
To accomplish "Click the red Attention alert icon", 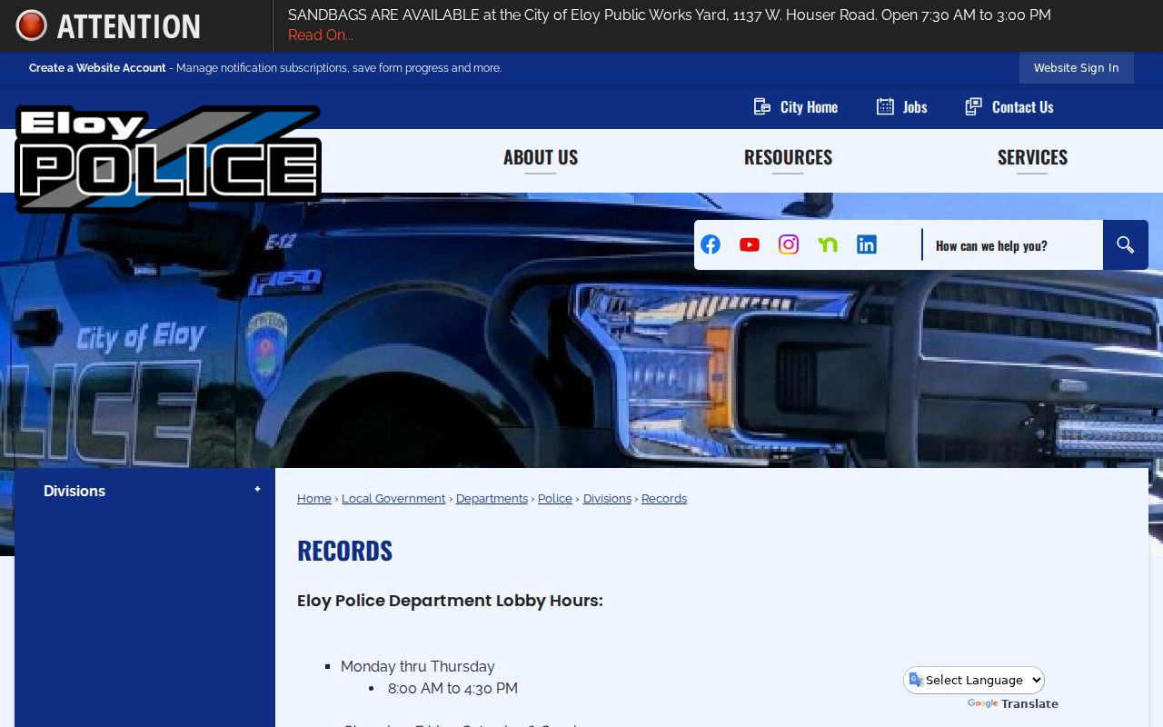I will (x=31, y=25).
